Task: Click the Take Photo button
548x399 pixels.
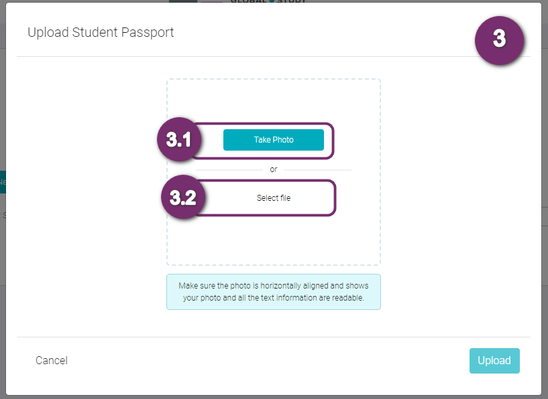Action: click(x=273, y=140)
